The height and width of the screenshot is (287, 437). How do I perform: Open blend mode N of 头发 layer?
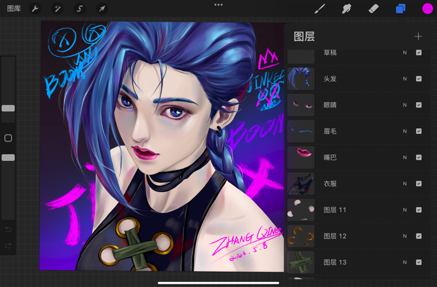(x=405, y=79)
